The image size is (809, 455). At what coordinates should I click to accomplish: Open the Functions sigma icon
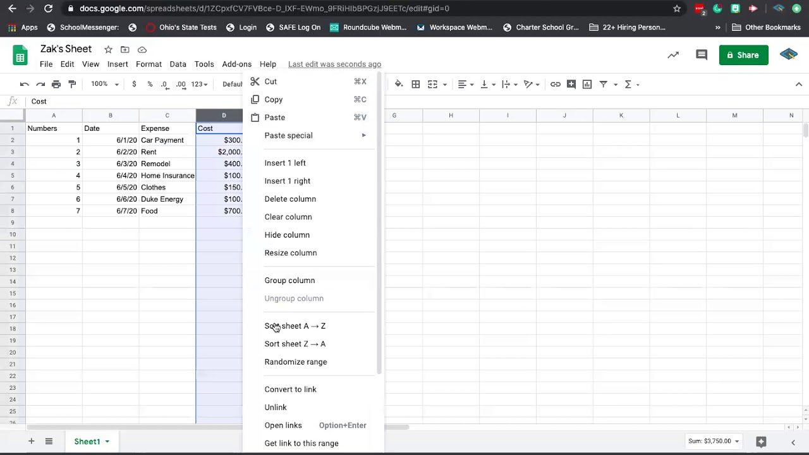(x=628, y=84)
